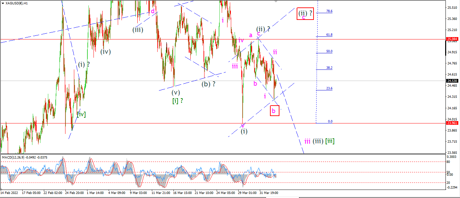The height and width of the screenshot is (198, 460).
Task: Click the green [iii] wave label
Action: tap(330, 141)
